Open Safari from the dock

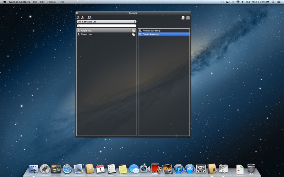[x=67, y=169]
